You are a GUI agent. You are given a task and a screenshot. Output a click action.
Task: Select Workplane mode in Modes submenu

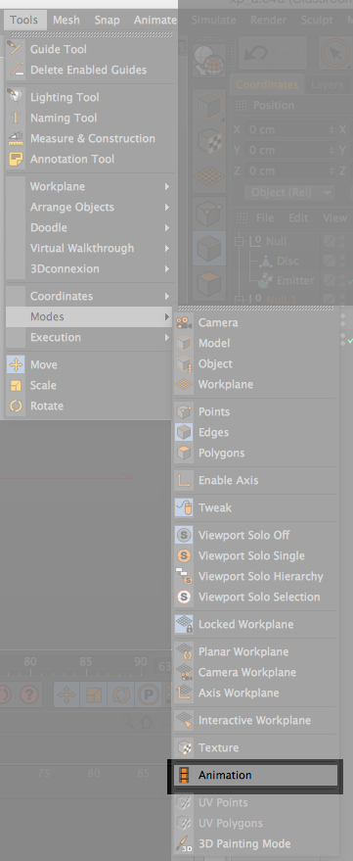(x=255, y=384)
